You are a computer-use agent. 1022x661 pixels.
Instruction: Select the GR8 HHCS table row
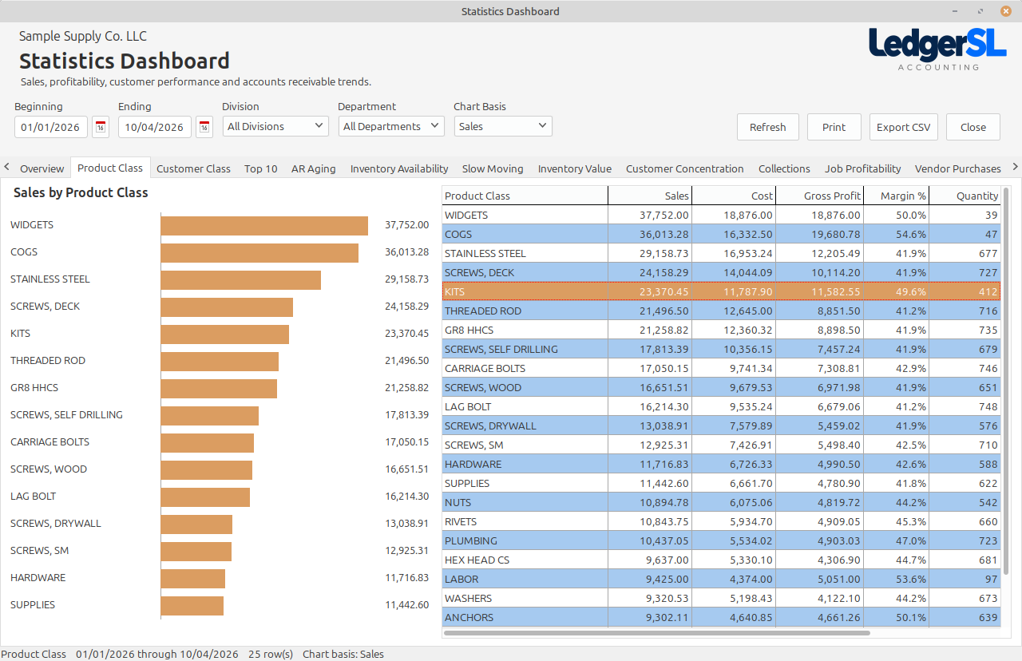click(x=721, y=330)
